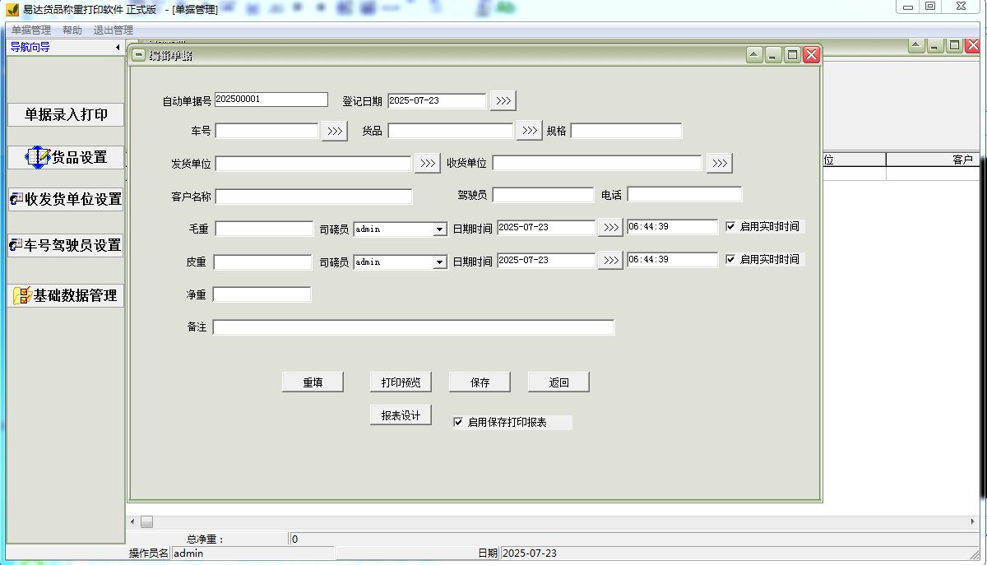The width and height of the screenshot is (987, 565).
Task: Open the 司磅员 dropdown in the 皮重 row
Action: (440, 260)
